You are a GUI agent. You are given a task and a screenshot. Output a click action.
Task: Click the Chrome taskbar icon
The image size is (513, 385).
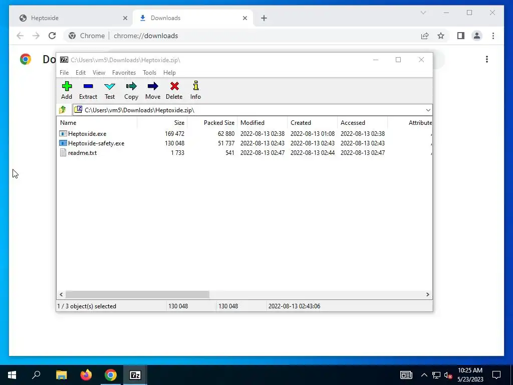[x=111, y=375]
